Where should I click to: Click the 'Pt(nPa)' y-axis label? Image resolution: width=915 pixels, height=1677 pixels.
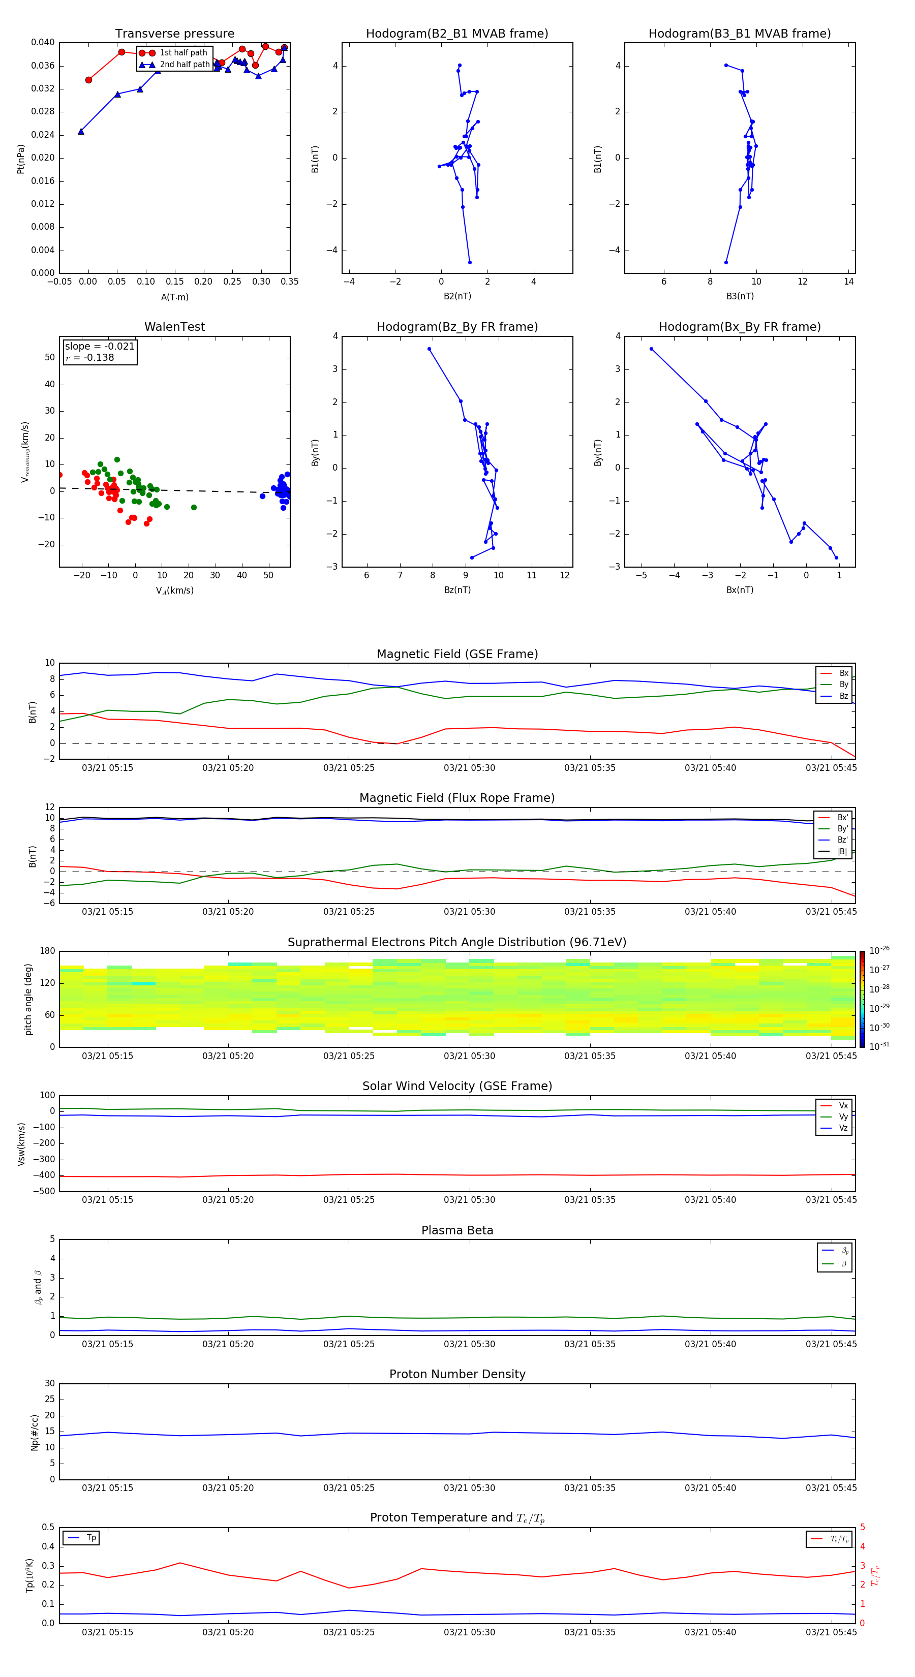21,159
